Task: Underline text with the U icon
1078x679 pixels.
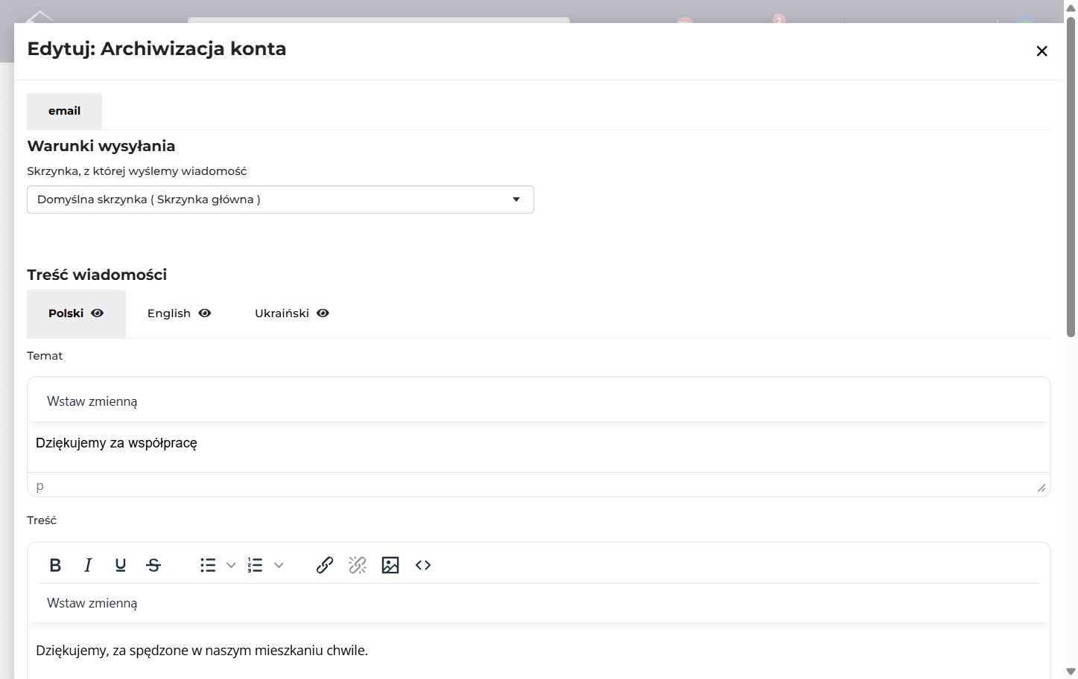Action: (x=121, y=565)
